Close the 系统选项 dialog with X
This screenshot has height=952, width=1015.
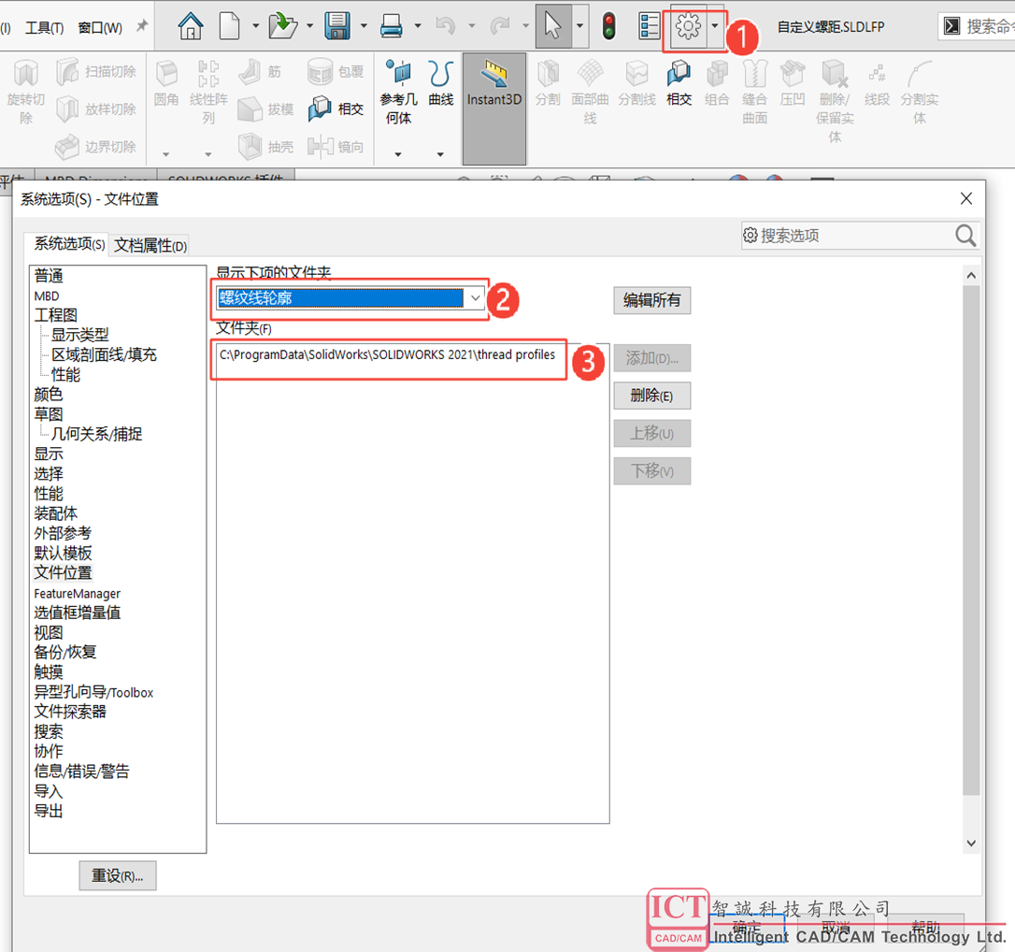click(x=965, y=198)
